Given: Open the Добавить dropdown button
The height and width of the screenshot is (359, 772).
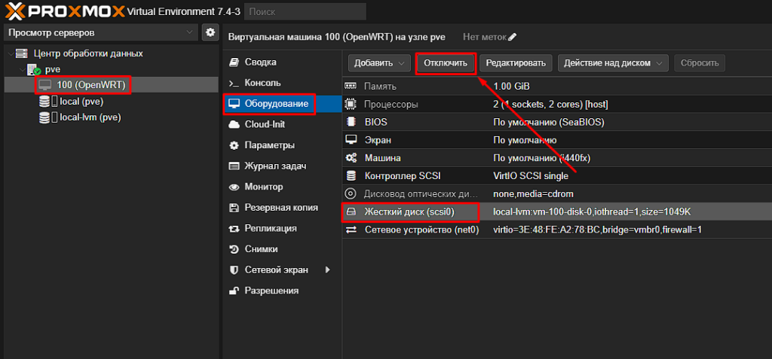Looking at the screenshot, I should (x=379, y=63).
